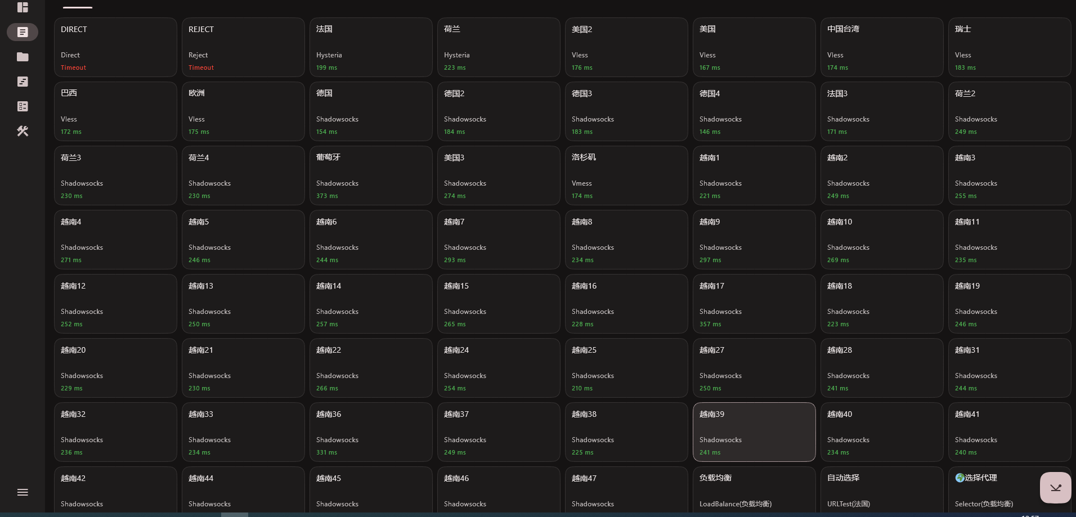This screenshot has width=1076, height=517.
Task: Select the 瑞士 Vless node
Action: 1010,47
